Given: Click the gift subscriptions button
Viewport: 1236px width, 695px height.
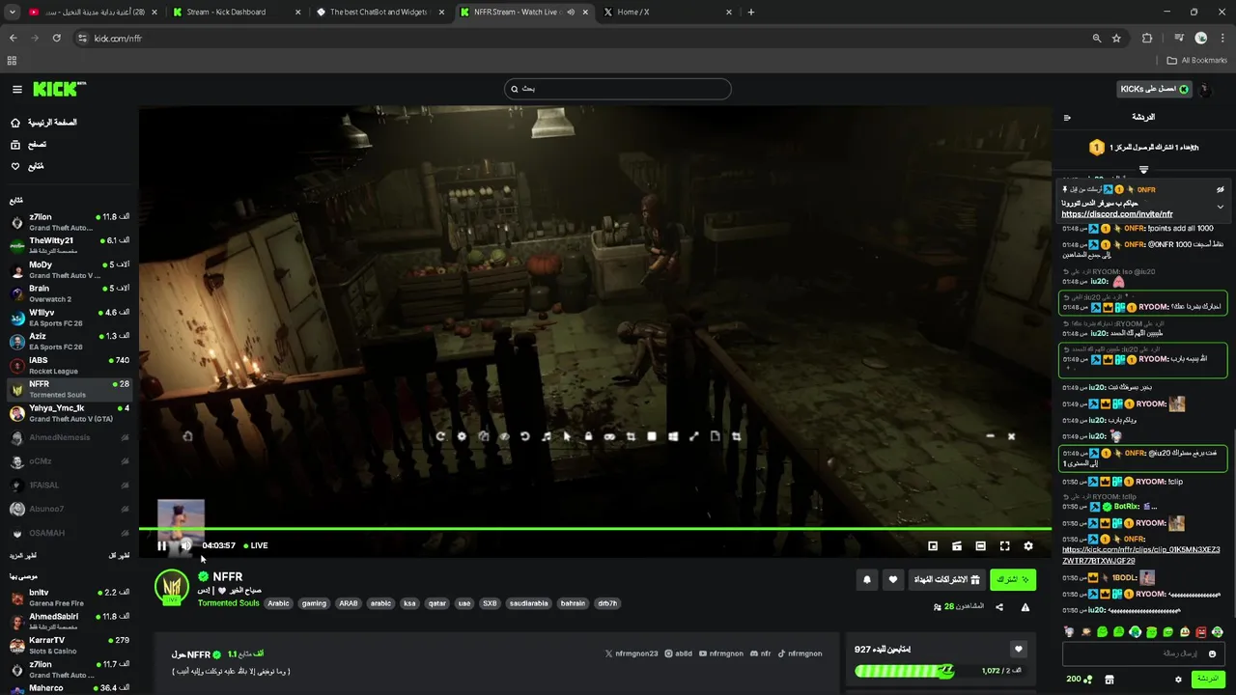Looking at the screenshot, I should click(x=946, y=579).
